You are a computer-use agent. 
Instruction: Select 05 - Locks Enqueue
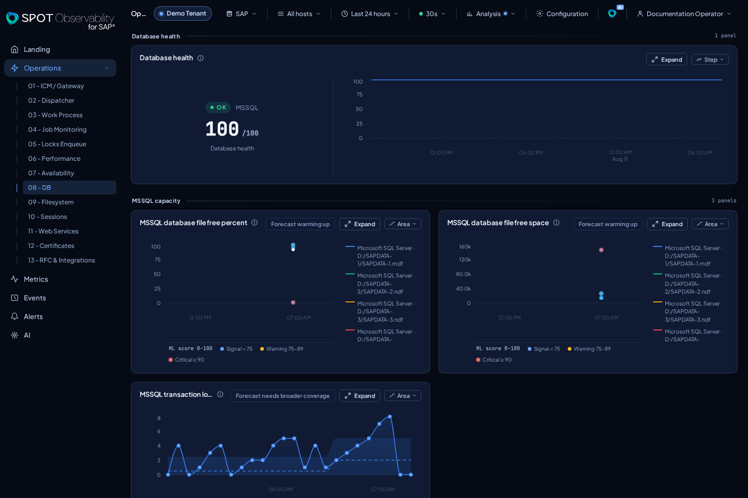click(69, 144)
